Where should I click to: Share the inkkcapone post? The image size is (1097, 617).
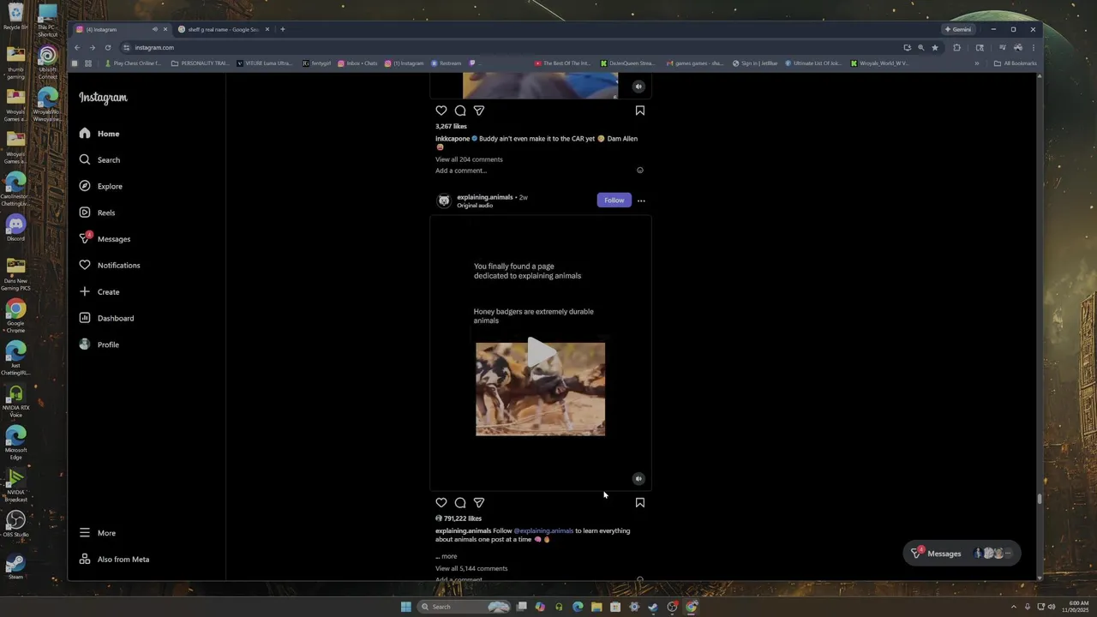pos(479,111)
